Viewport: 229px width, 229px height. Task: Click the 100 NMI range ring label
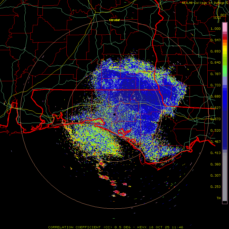[114, 20]
